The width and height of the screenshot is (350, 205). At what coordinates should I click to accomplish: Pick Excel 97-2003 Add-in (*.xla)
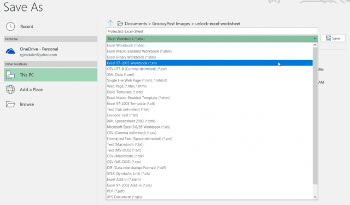tap(209, 185)
